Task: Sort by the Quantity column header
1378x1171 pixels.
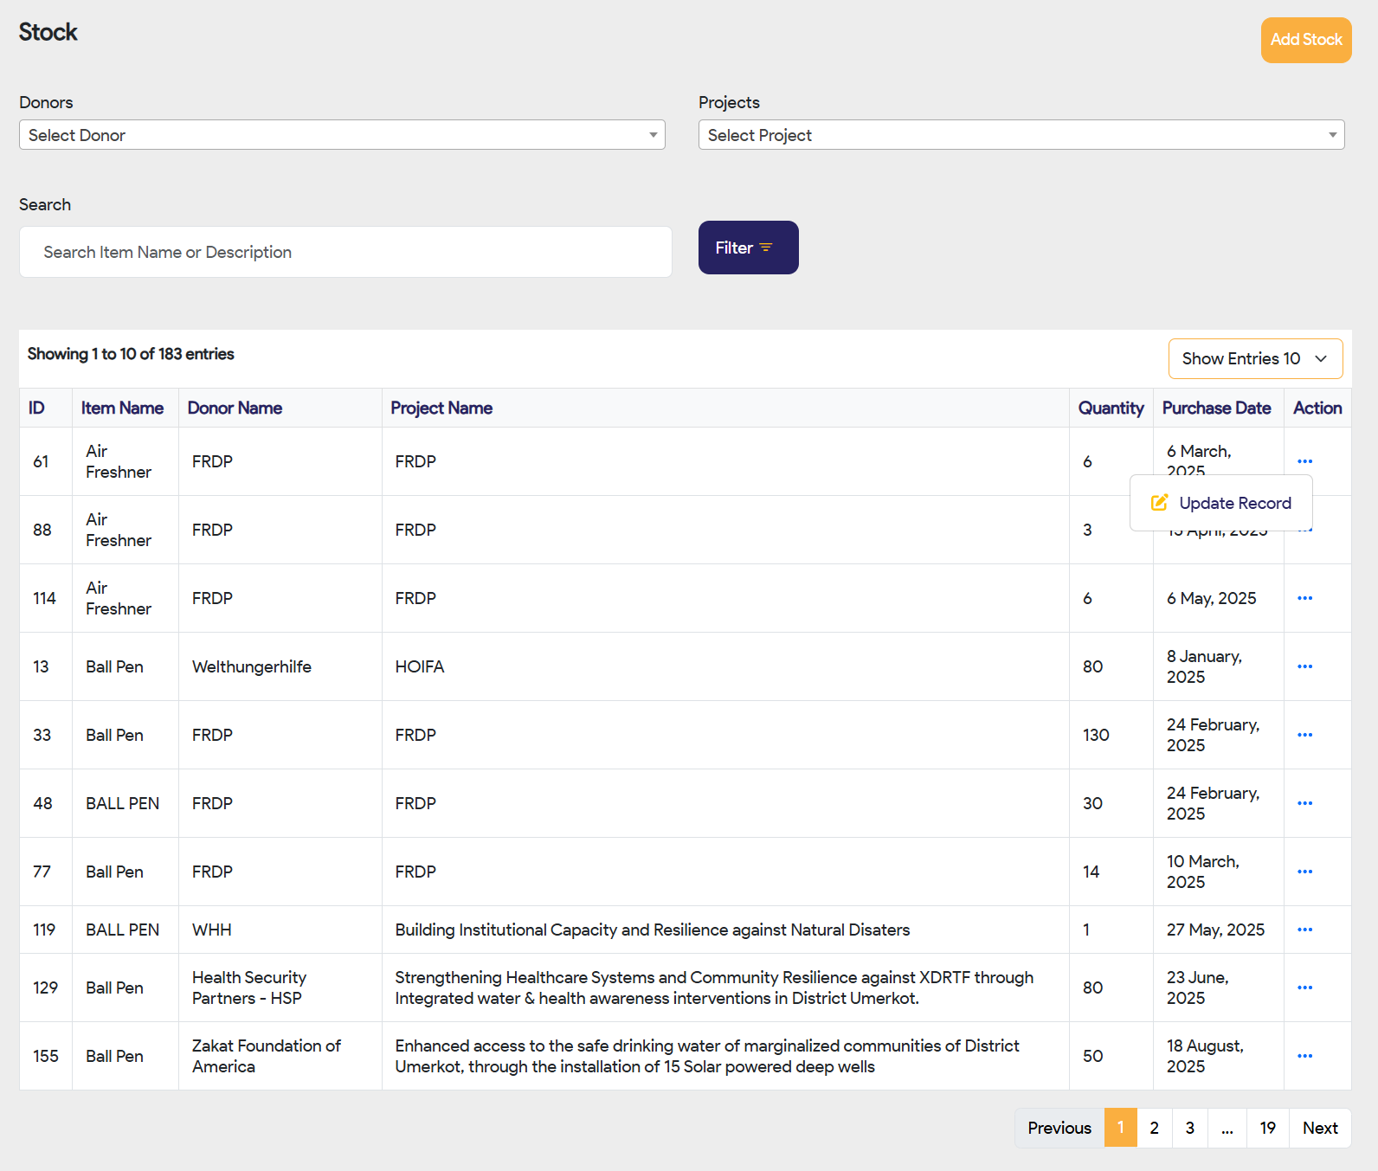Action: [1110, 408]
